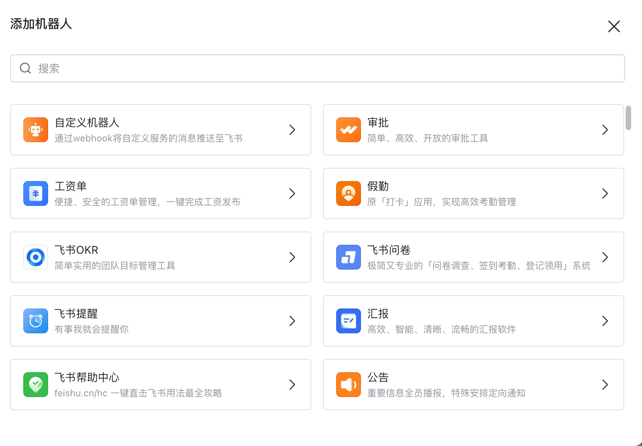This screenshot has width=642, height=446.
Task: Open the 公告 entry chevron
Action: coord(605,385)
